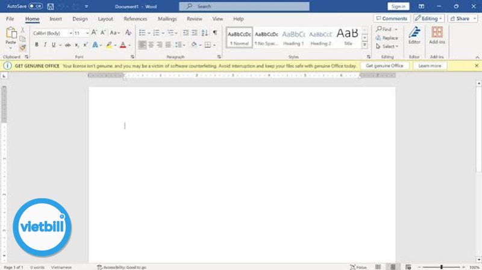This screenshot has width=482, height=270.
Task: Apply the Title style
Action: (348, 37)
